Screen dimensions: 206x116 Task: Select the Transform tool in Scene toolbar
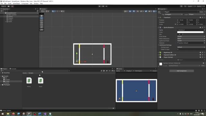tap(42, 27)
